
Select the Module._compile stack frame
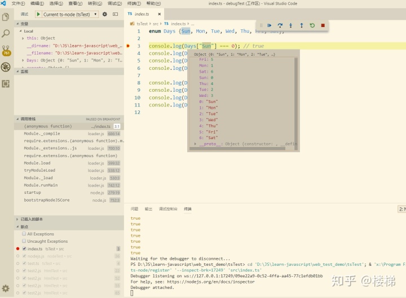pos(69,134)
